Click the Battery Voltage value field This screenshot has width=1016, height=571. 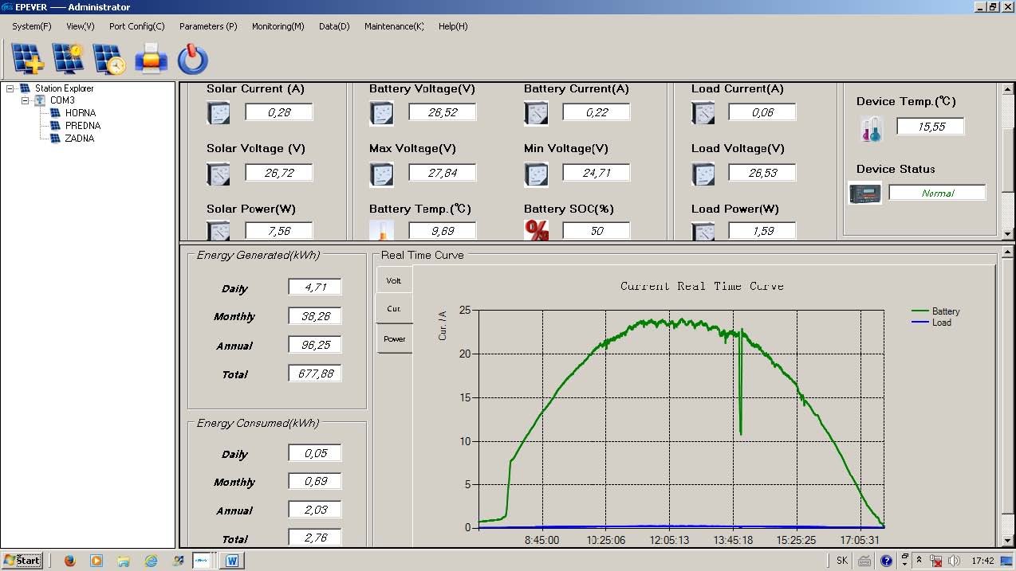pyautogui.click(x=442, y=113)
